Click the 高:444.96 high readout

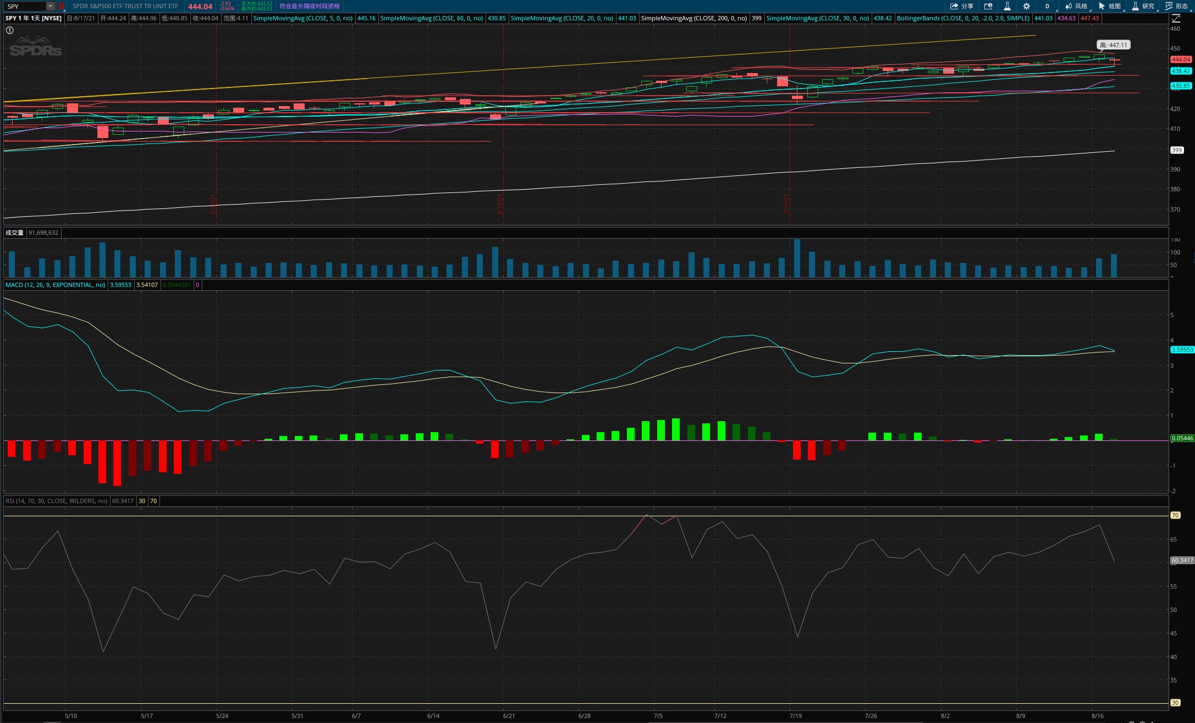click(x=144, y=18)
